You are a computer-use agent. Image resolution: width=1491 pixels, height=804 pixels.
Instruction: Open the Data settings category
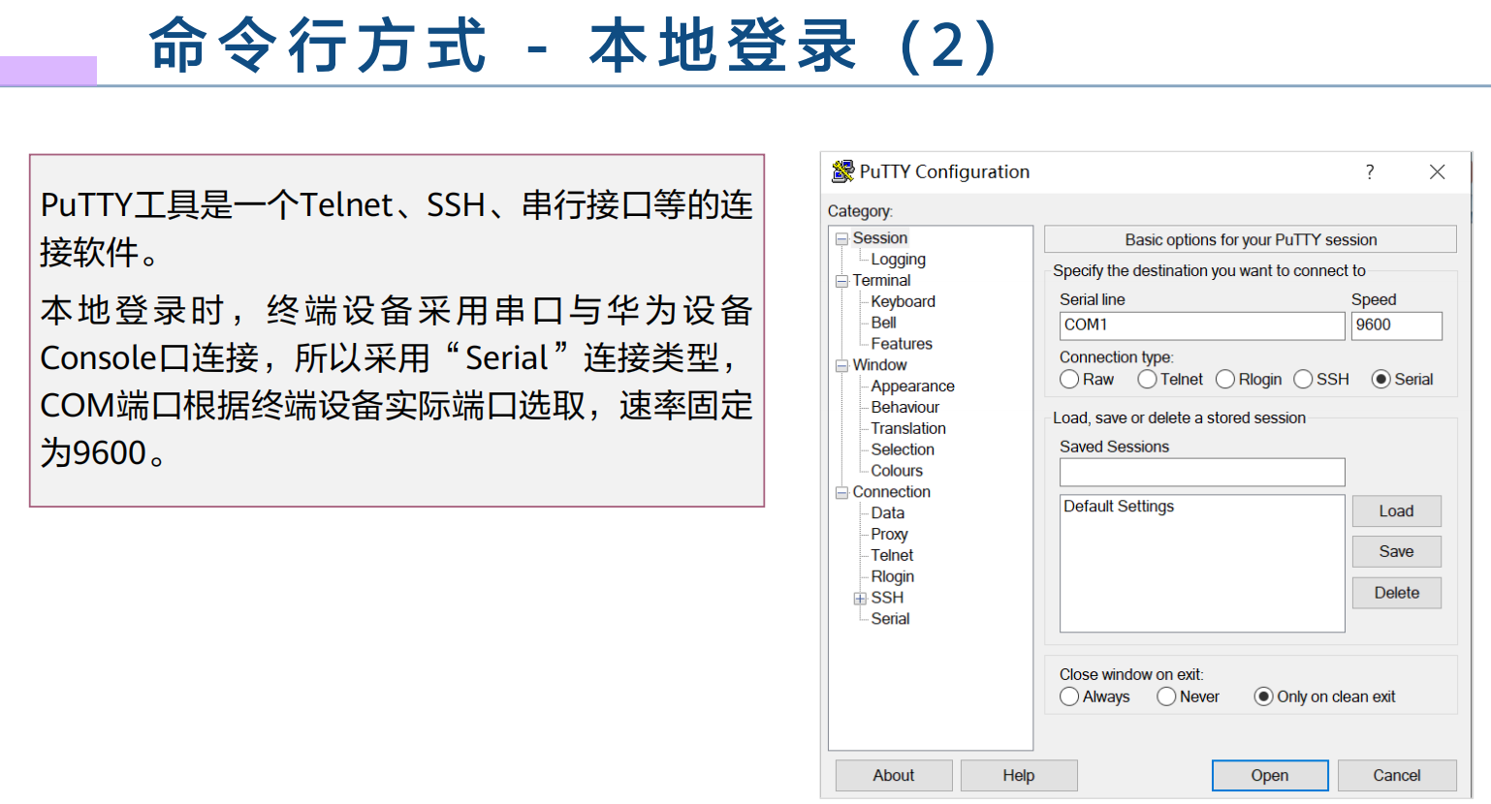click(x=887, y=513)
